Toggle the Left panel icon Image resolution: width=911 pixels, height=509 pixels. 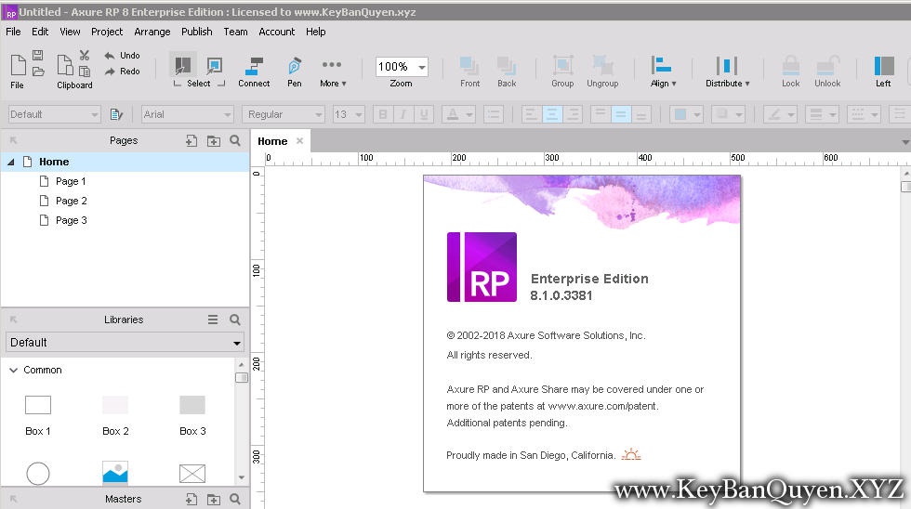point(884,66)
